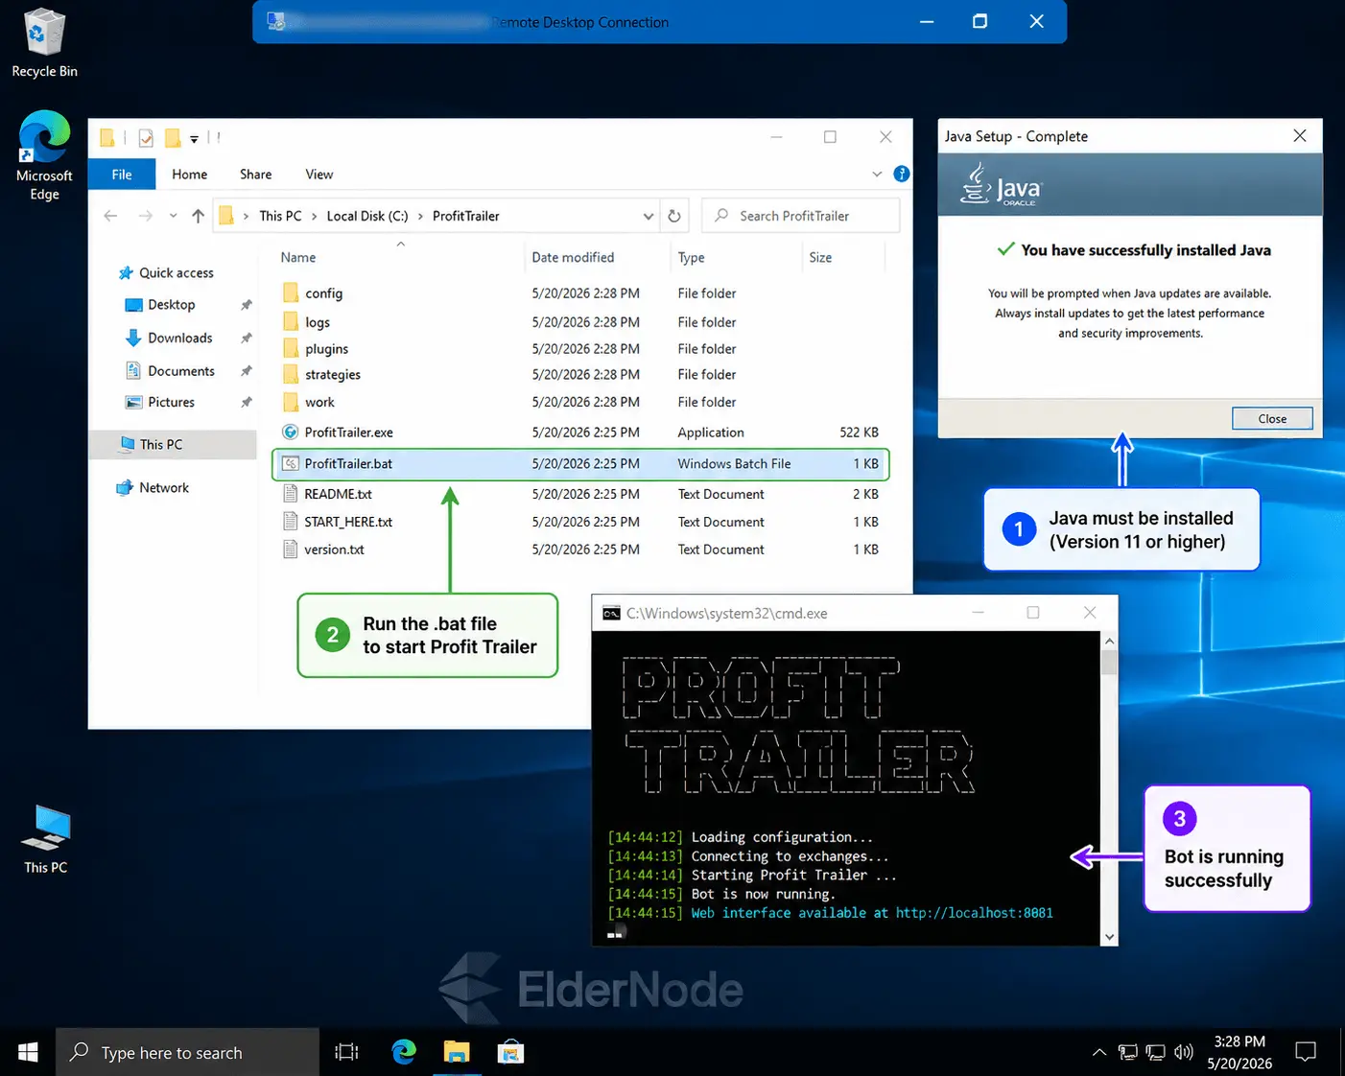This screenshot has width=1345, height=1076.
Task: Navigate back in File Explorer
Action: (110, 216)
